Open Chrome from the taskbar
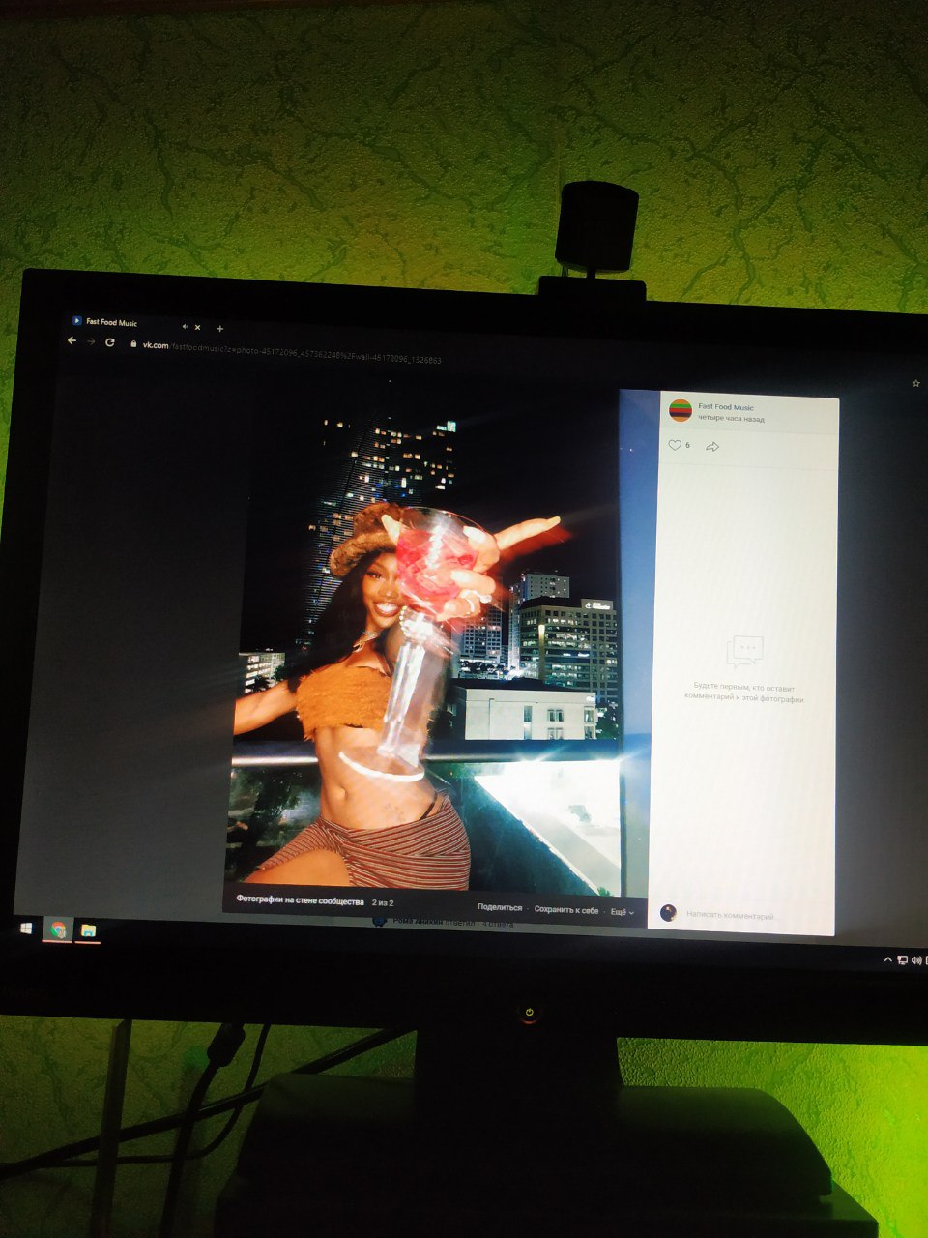 pyautogui.click(x=58, y=929)
